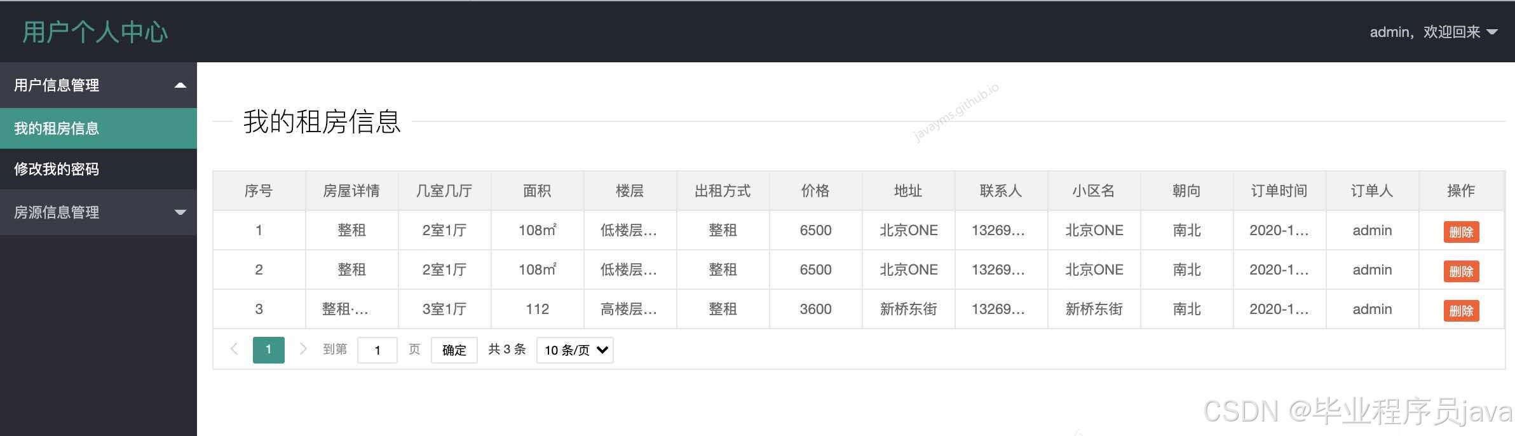The height and width of the screenshot is (436, 1515).
Task: Delete rental row number 1
Action: tap(1461, 232)
